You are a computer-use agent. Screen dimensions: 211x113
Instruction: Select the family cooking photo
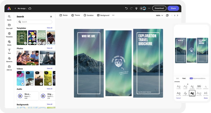click(28, 58)
